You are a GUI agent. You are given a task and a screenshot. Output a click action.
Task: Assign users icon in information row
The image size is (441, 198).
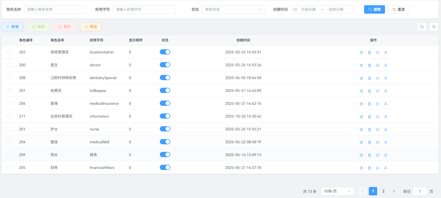386,117
